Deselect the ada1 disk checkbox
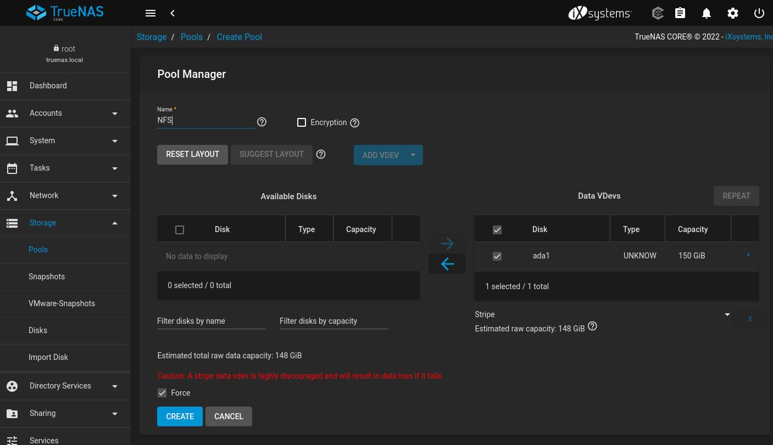 pyautogui.click(x=497, y=256)
